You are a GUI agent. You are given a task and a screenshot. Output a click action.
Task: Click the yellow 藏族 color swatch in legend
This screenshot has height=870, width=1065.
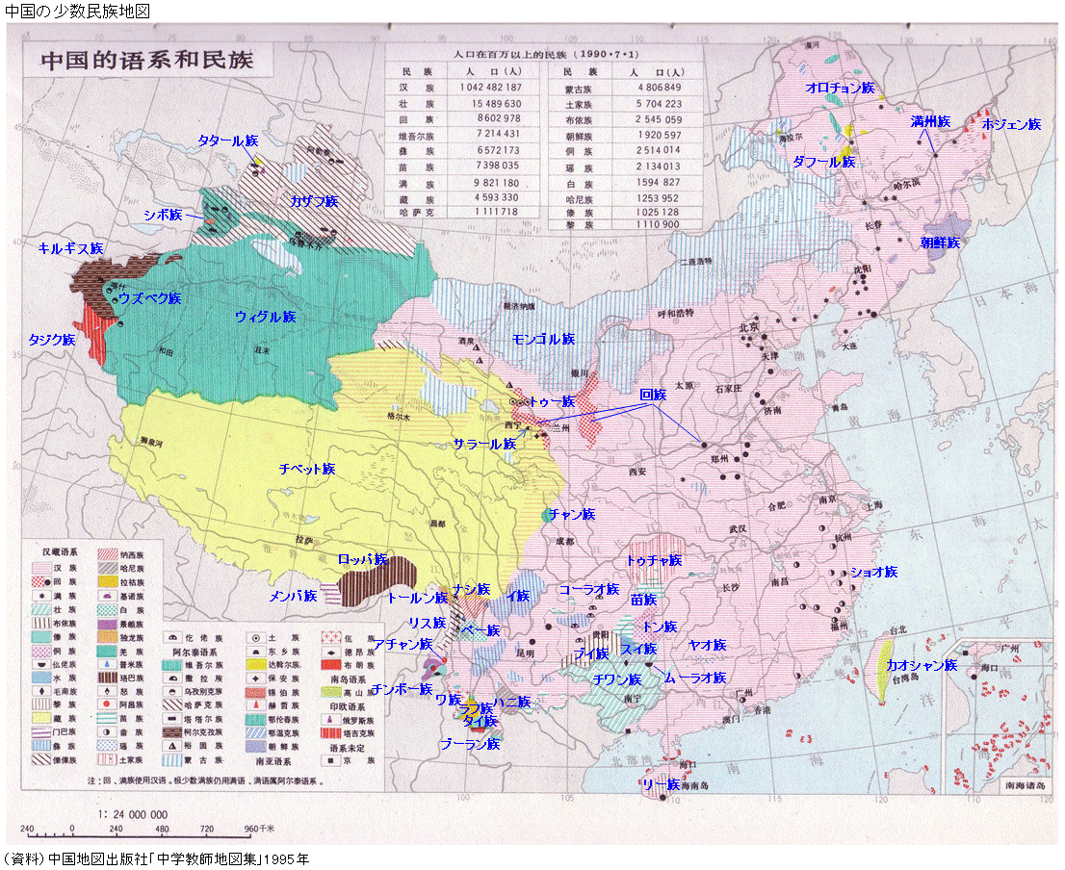point(40,718)
